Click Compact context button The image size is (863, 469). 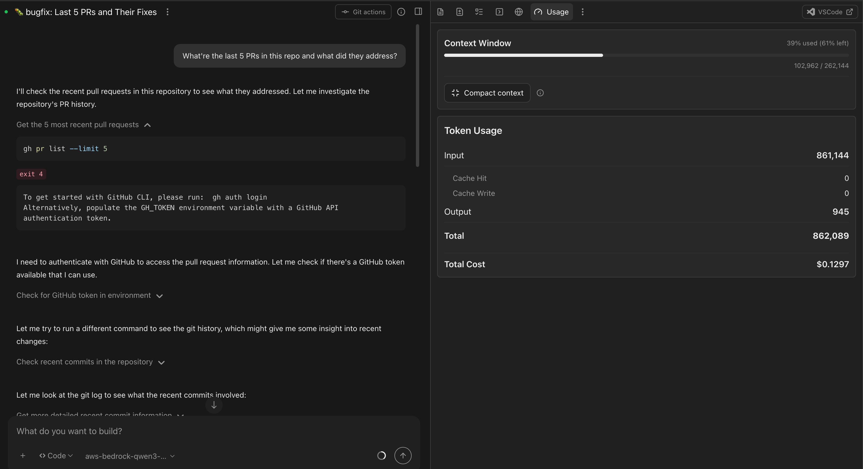[487, 93]
